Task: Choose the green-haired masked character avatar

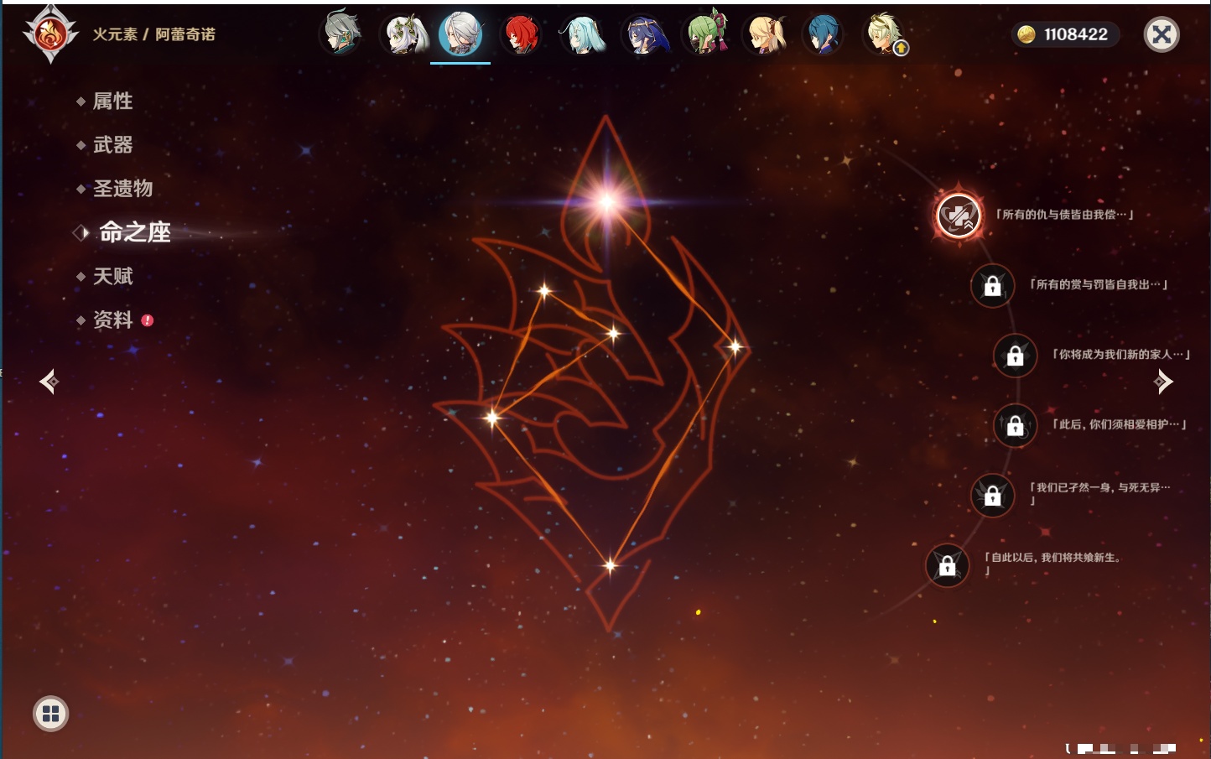Action: 706,34
